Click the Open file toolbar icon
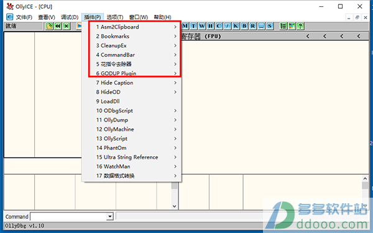Image resolution: width=373 pixels, height=233 pixels. 49,26
